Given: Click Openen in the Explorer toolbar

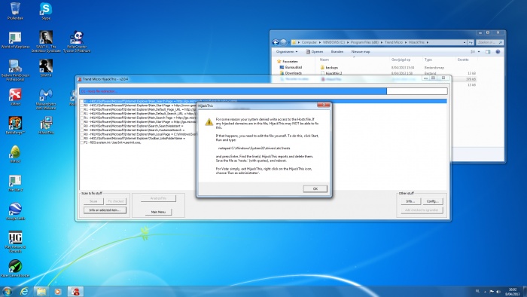Looking at the screenshot, I should click(x=315, y=52).
